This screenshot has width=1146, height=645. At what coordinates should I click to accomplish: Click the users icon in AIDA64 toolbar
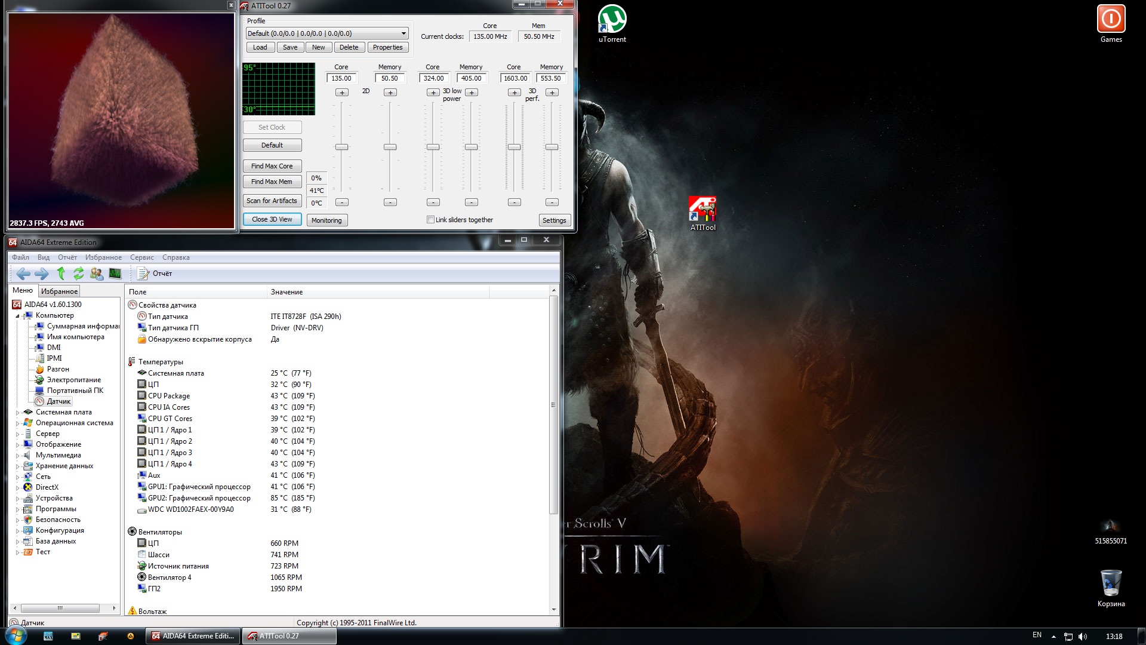[x=97, y=274]
